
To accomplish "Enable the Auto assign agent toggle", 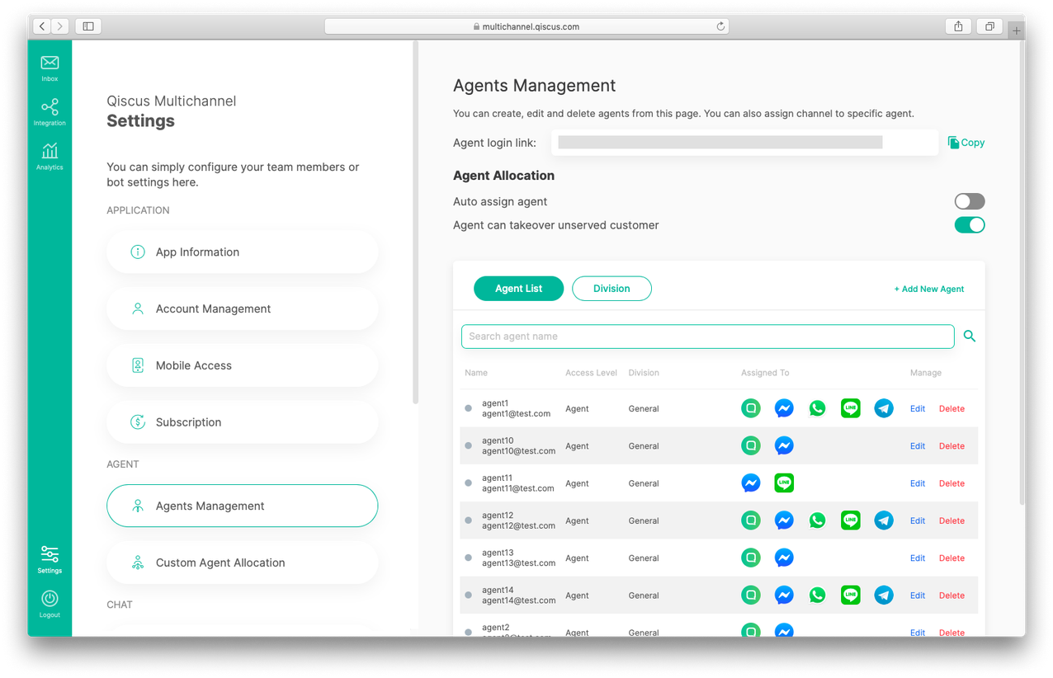I will coord(970,201).
